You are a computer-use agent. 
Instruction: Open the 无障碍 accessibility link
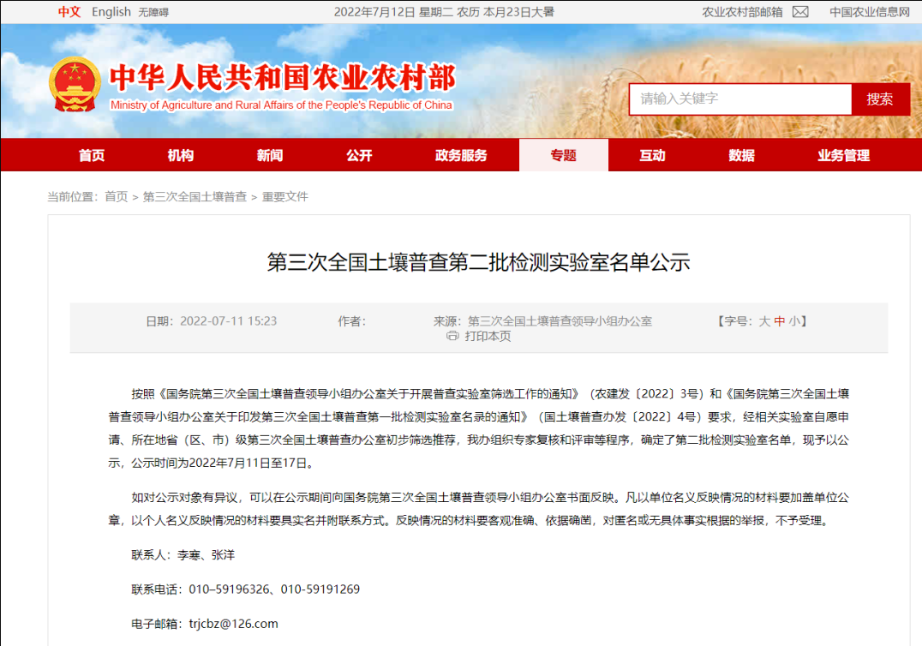tap(153, 12)
